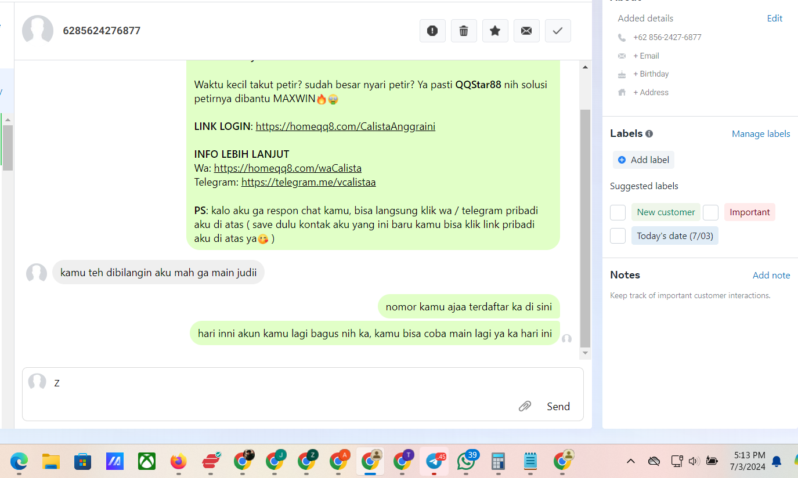Click the battery icon in system tray
798x478 pixels.
pos(712,461)
